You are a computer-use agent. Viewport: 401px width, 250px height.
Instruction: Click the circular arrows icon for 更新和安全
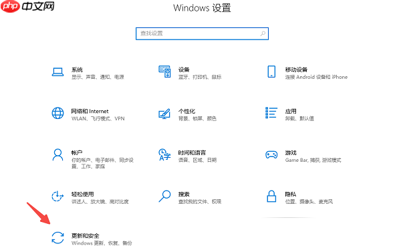coord(57,238)
